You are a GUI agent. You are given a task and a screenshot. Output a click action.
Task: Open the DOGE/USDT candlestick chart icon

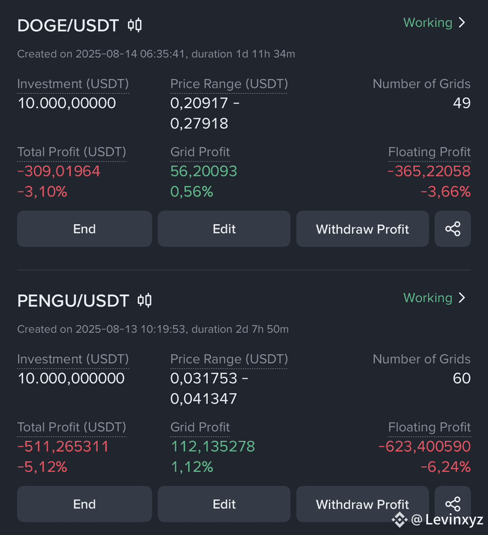click(135, 25)
